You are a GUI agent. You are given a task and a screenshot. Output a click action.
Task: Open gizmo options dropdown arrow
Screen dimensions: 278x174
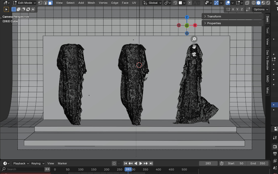(221, 3)
